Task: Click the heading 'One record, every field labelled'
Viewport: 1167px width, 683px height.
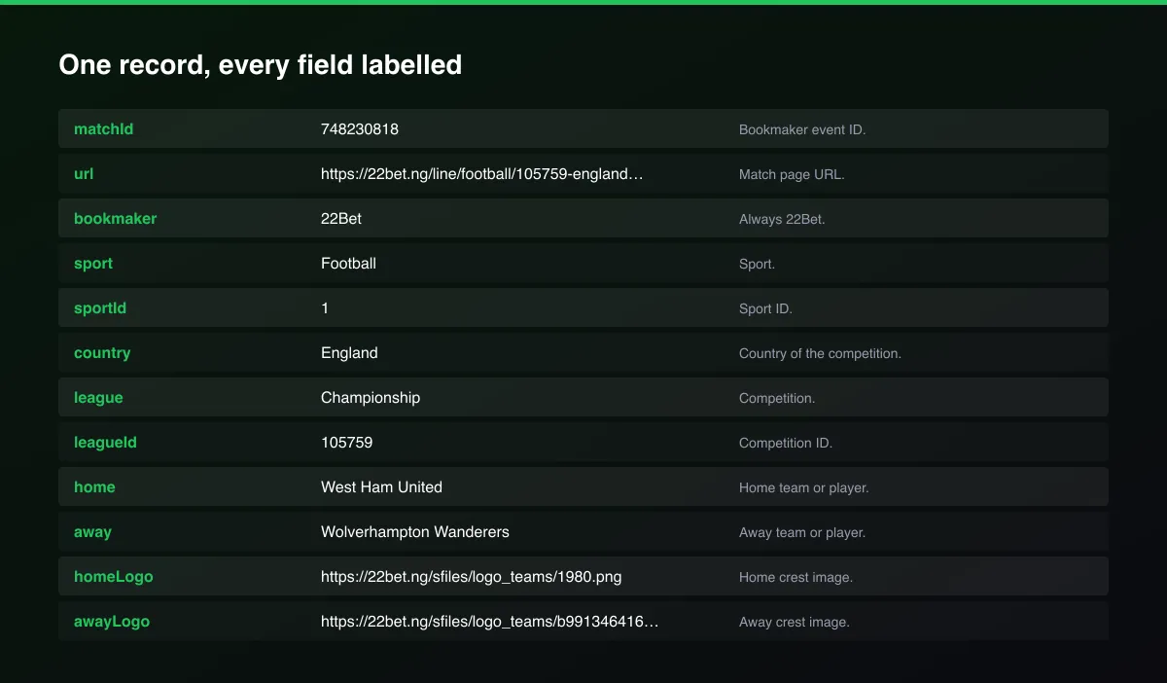Action: pyautogui.click(x=260, y=65)
